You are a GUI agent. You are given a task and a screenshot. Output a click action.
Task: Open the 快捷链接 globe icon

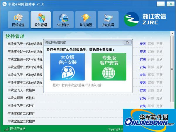click(x=63, y=20)
